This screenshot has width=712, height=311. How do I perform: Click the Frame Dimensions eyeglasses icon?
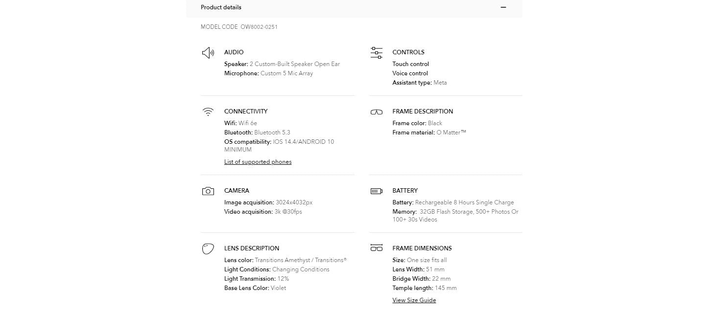[376, 248]
